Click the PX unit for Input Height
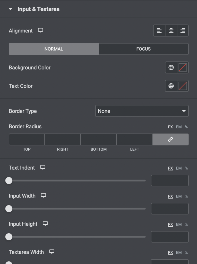This screenshot has height=264, width=197. click(x=170, y=224)
